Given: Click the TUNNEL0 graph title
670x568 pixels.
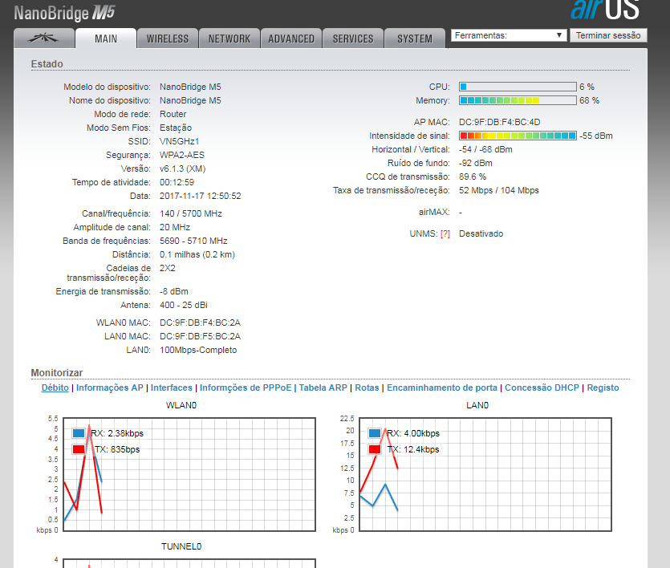Looking at the screenshot, I should click(x=181, y=546).
